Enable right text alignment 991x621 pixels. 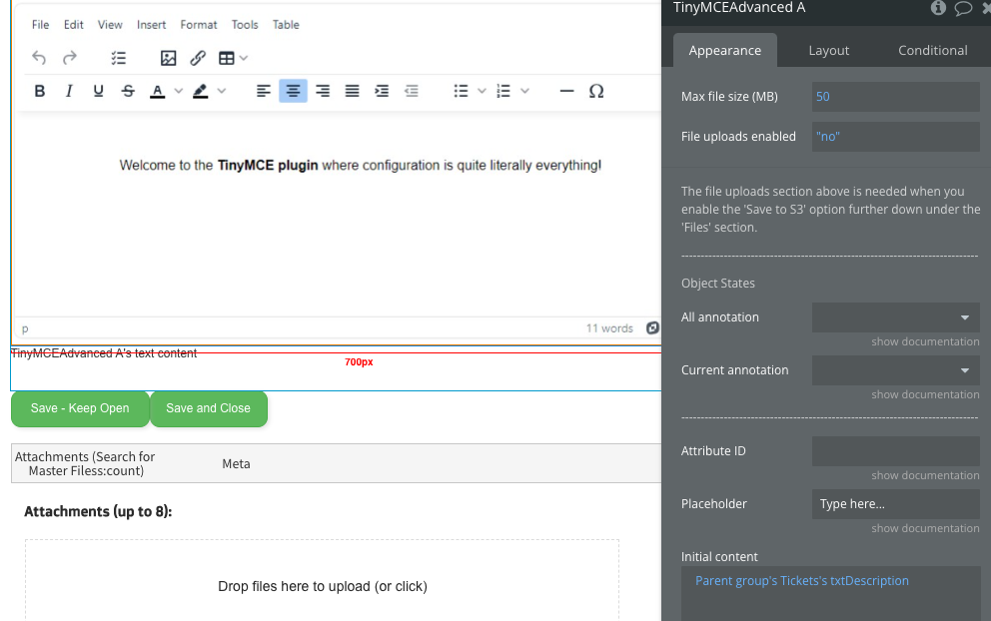pos(322,91)
